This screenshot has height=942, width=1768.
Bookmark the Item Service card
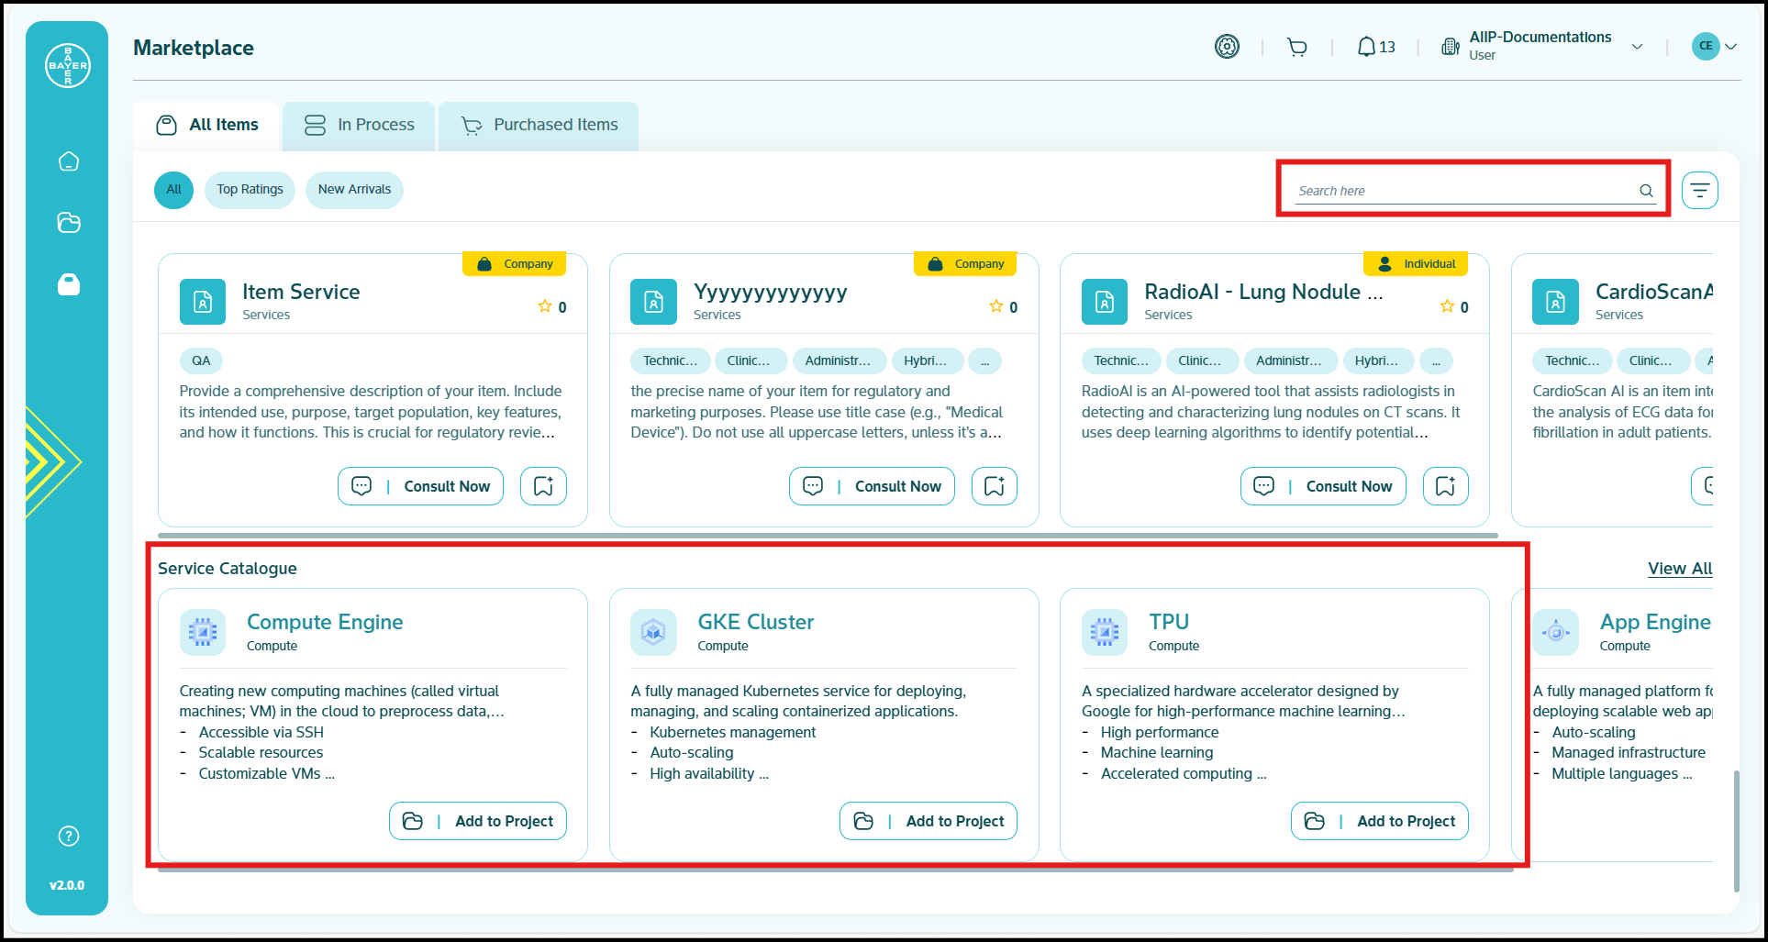(x=543, y=486)
